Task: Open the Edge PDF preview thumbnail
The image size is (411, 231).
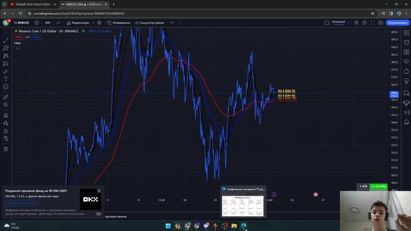Action: [243, 206]
